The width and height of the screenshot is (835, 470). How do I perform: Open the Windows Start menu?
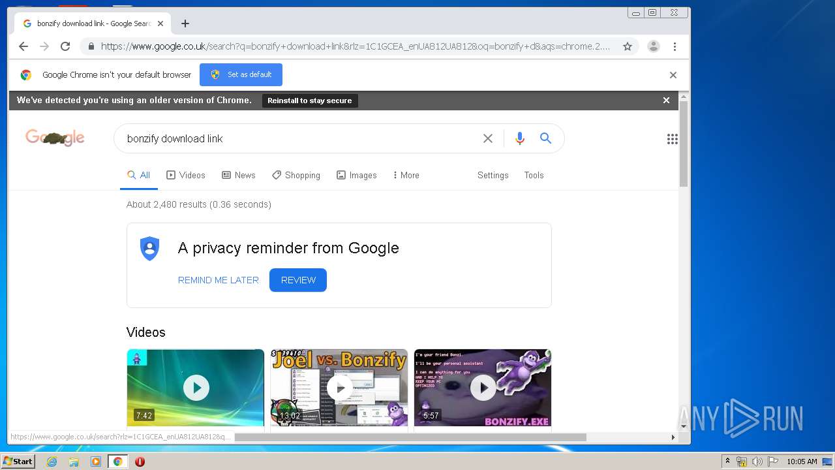(x=18, y=462)
